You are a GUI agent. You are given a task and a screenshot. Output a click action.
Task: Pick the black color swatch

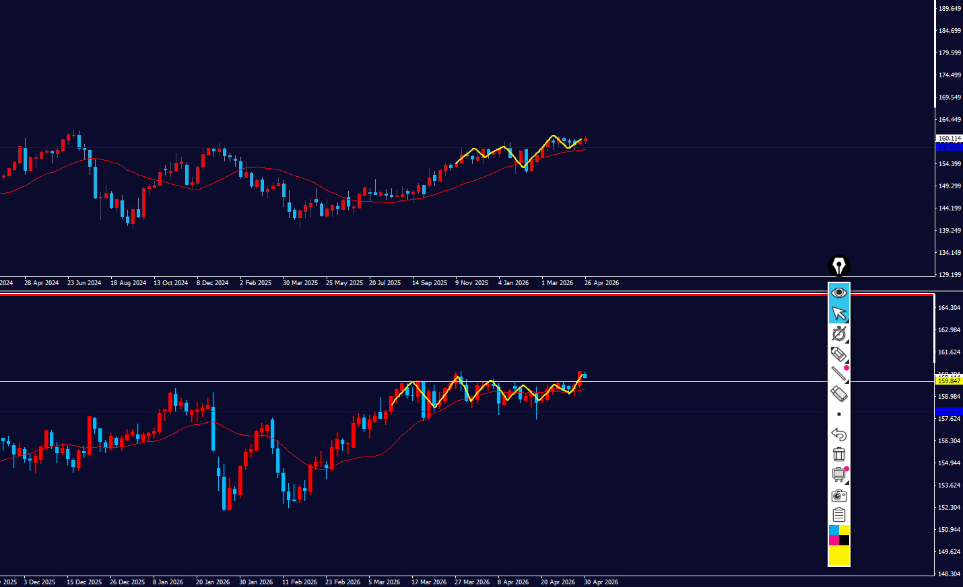pyautogui.click(x=844, y=541)
